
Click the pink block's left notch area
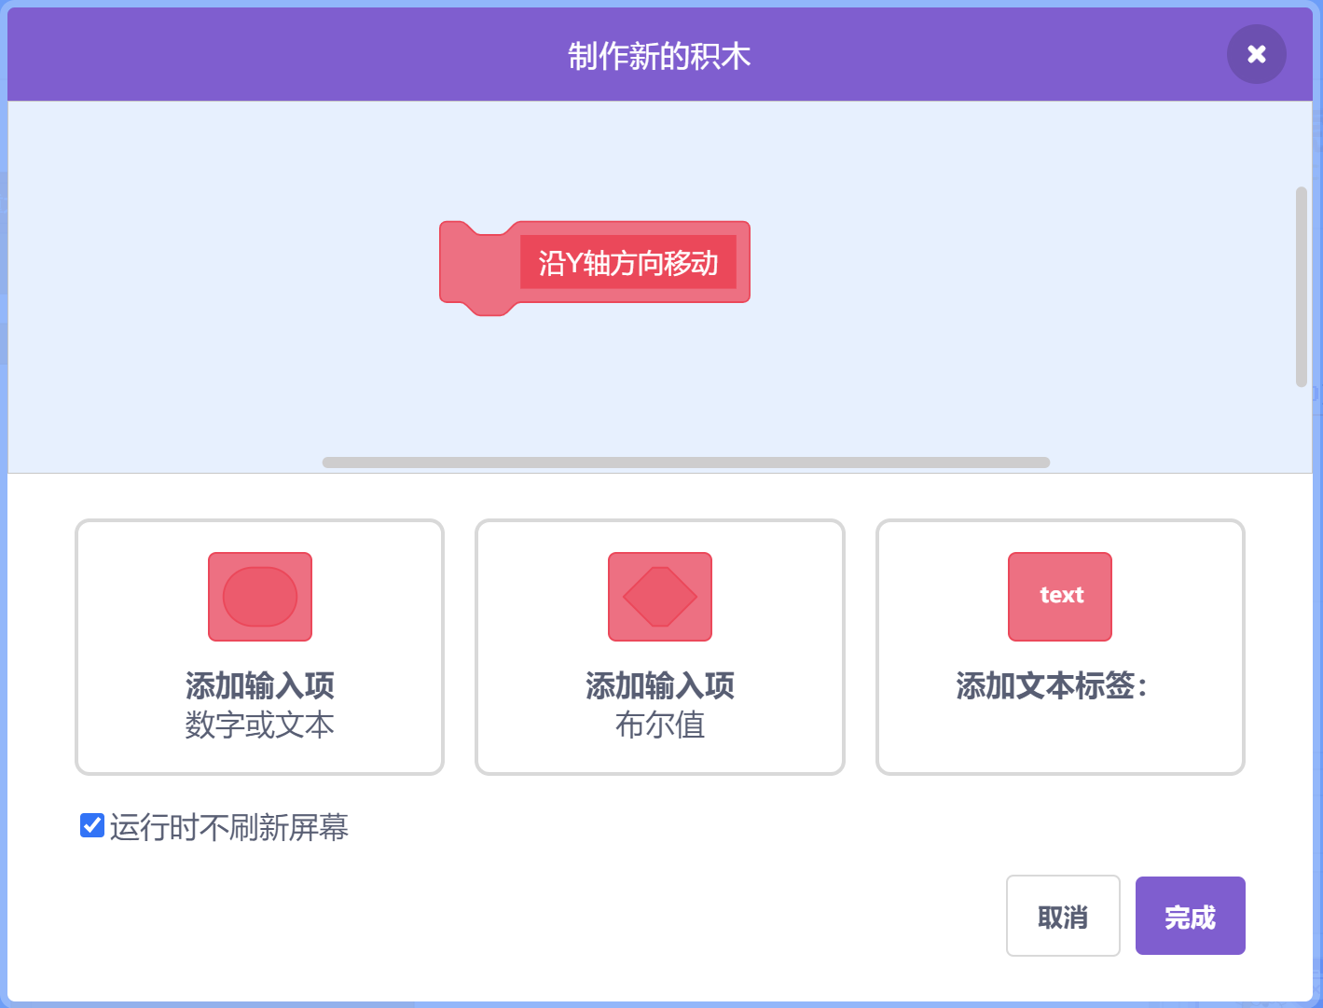477,269
